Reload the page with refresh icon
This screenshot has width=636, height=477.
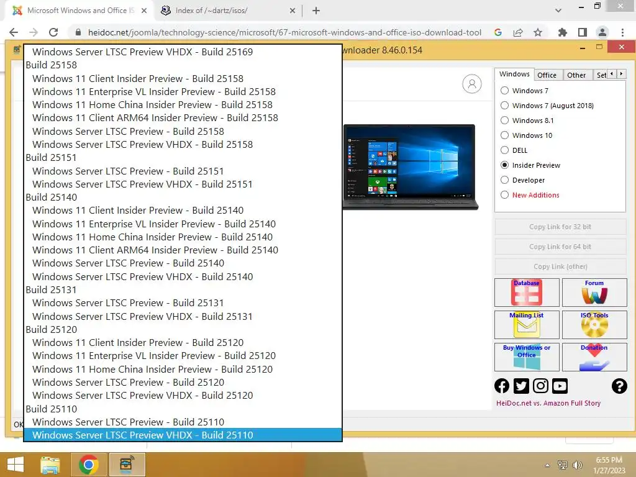(53, 32)
